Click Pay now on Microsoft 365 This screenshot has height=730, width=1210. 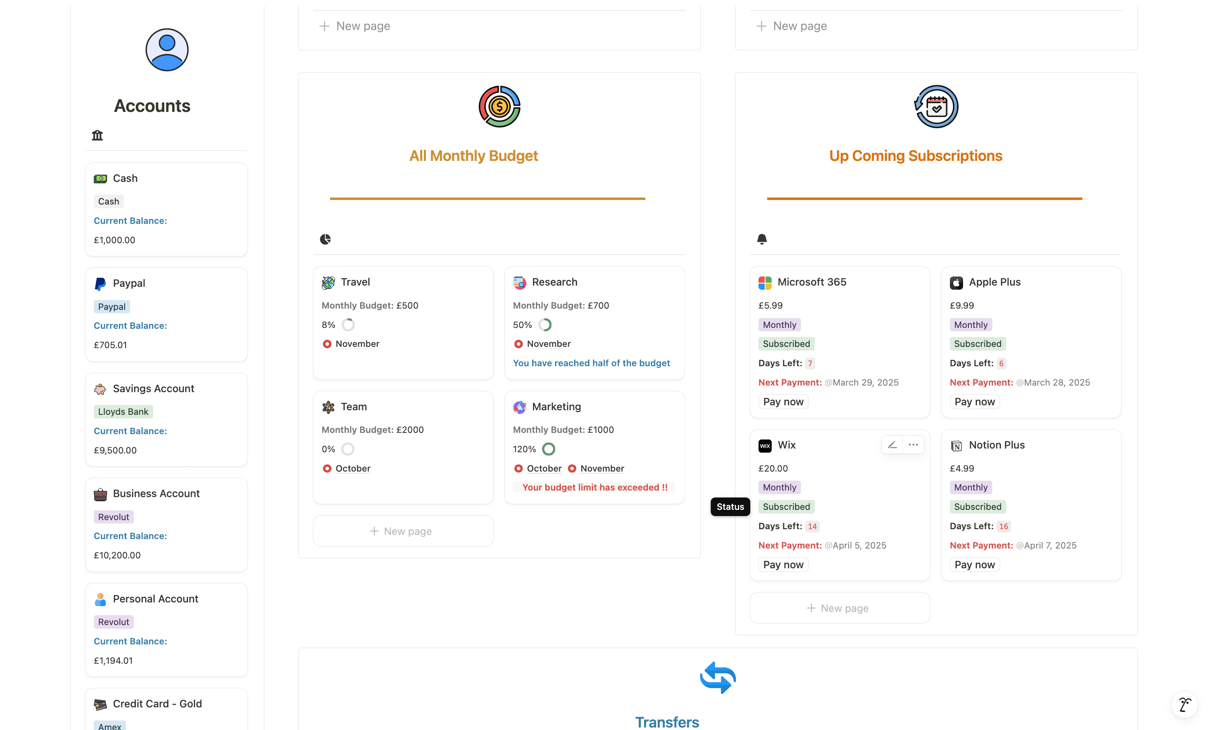coord(783,402)
